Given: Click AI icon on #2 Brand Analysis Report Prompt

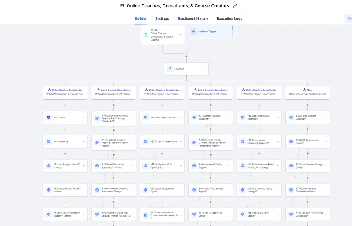Looking at the screenshot, I should click(48, 166).
